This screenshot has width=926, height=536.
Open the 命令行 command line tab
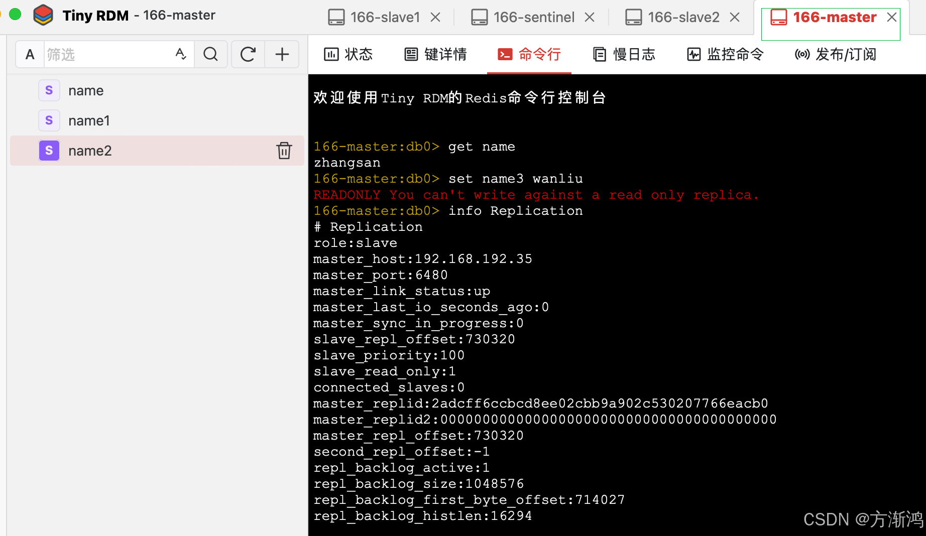click(529, 54)
